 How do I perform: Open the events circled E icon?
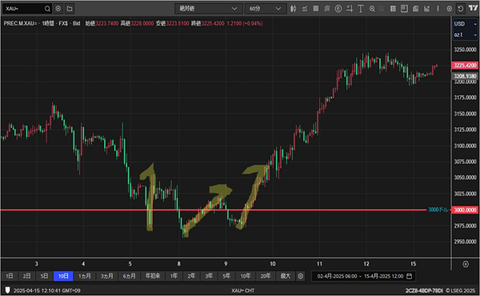[x=338, y=9]
